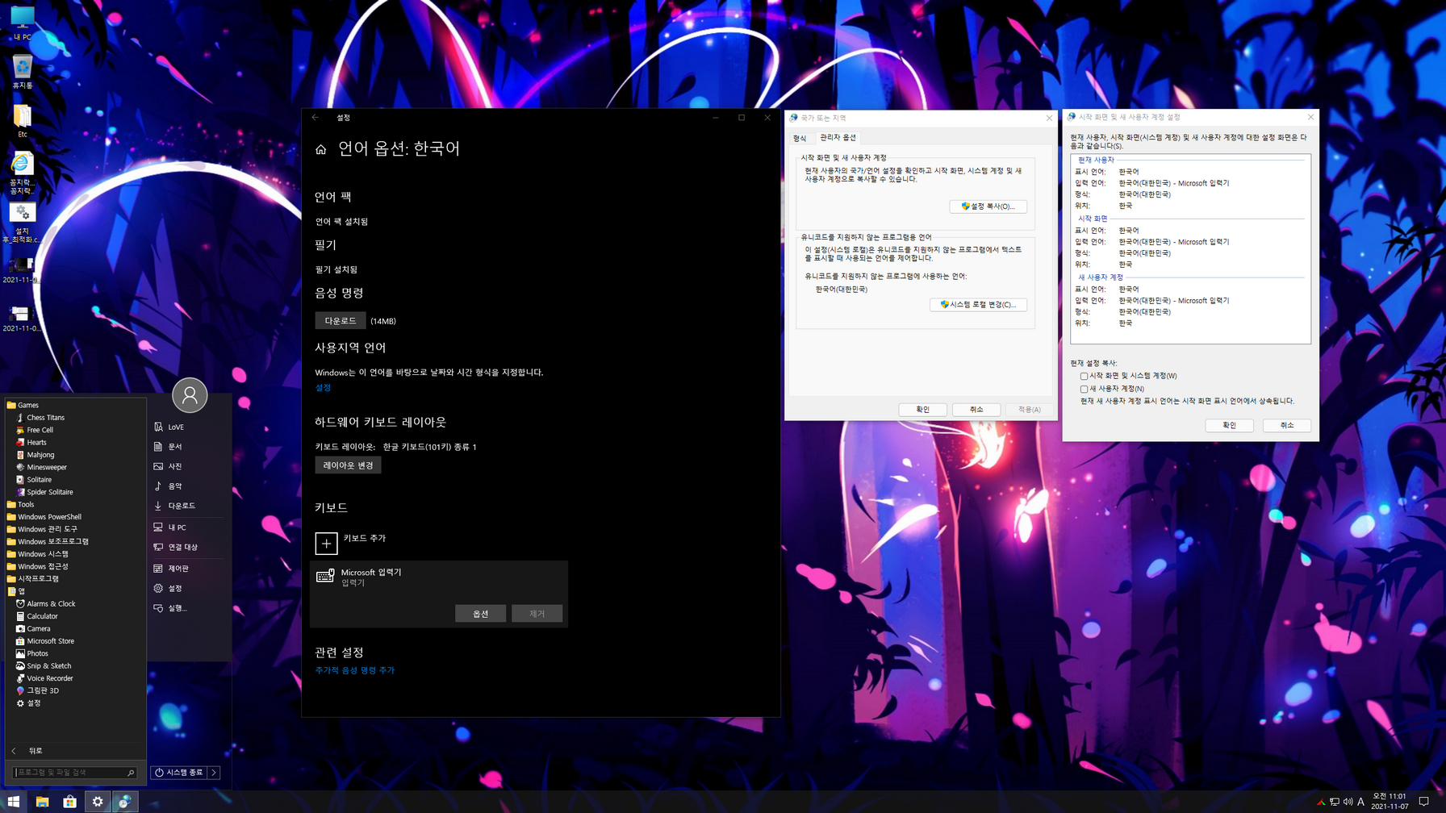The image size is (1446, 813).
Task: Launch Spider Solitaire game
Action: (49, 492)
